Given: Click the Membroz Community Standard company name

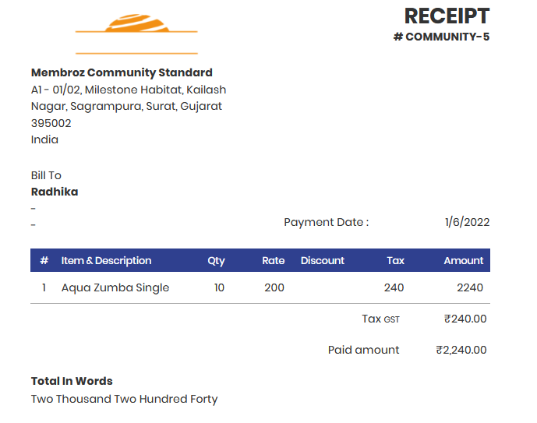Looking at the screenshot, I should pos(122,72).
